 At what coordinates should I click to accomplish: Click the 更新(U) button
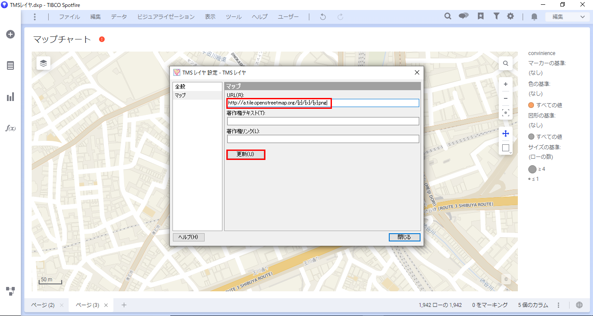pos(245,154)
